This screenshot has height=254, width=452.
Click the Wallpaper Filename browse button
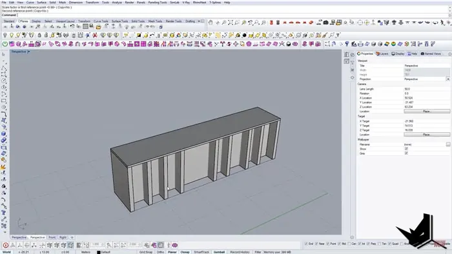448,144
